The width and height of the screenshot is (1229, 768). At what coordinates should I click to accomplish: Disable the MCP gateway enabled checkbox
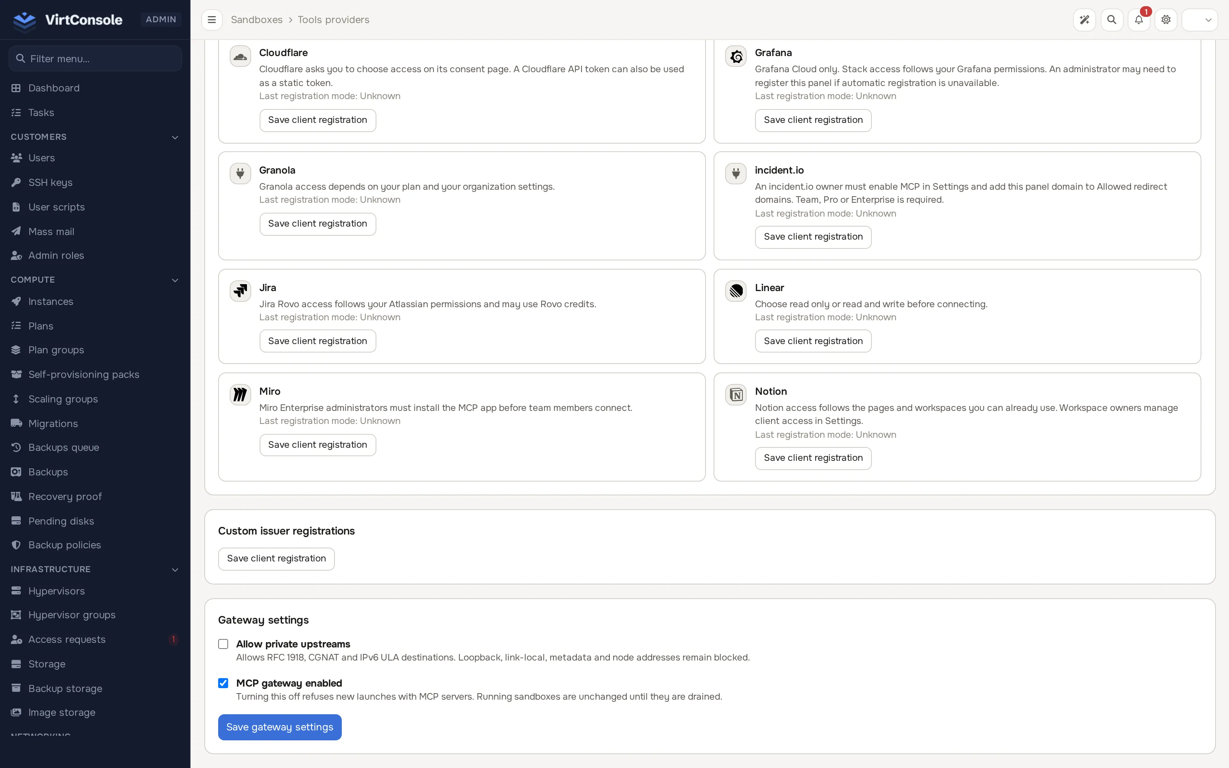tap(224, 683)
